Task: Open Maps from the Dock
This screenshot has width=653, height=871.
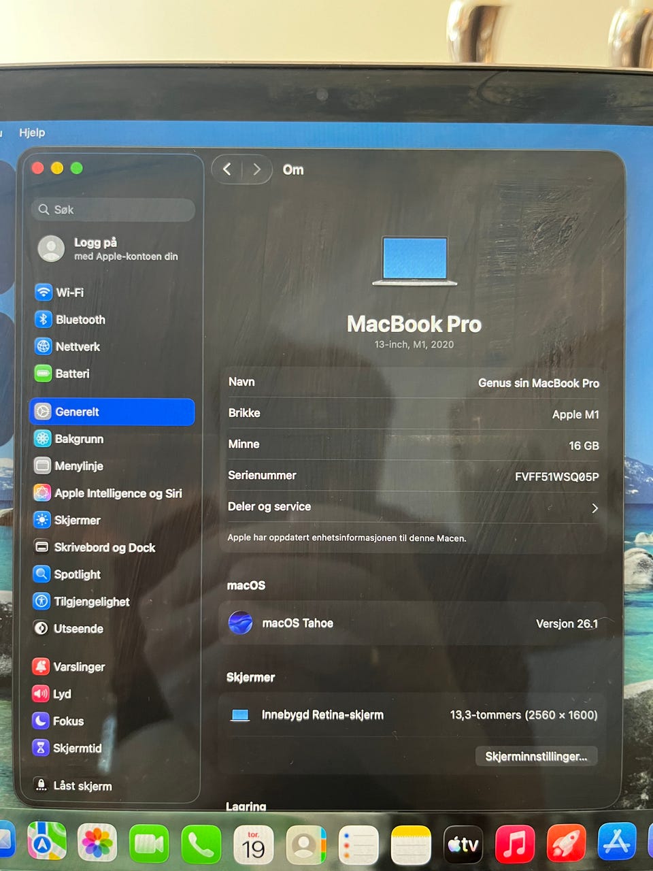Action: point(46,842)
